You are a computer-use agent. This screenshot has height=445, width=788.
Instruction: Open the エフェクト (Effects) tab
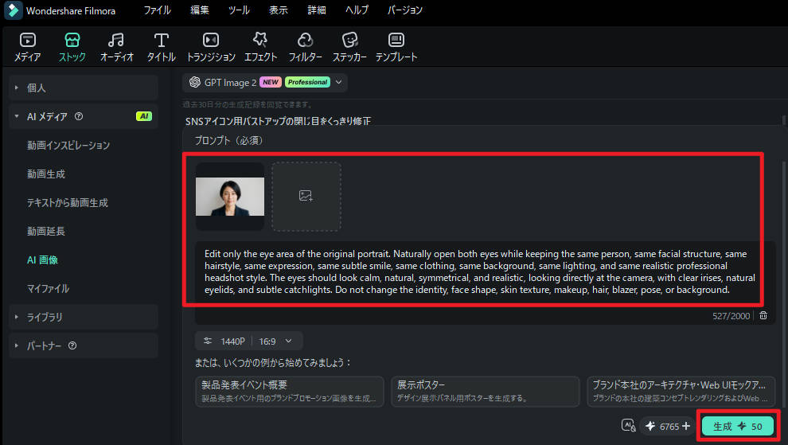[x=260, y=47]
